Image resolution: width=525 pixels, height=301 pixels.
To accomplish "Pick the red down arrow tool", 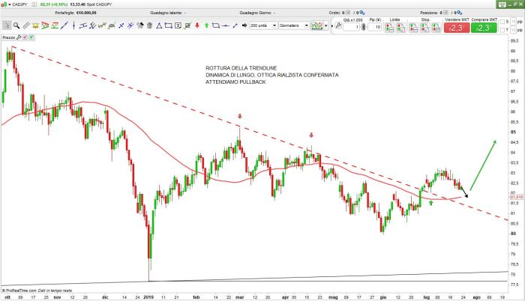I will coord(196,25).
